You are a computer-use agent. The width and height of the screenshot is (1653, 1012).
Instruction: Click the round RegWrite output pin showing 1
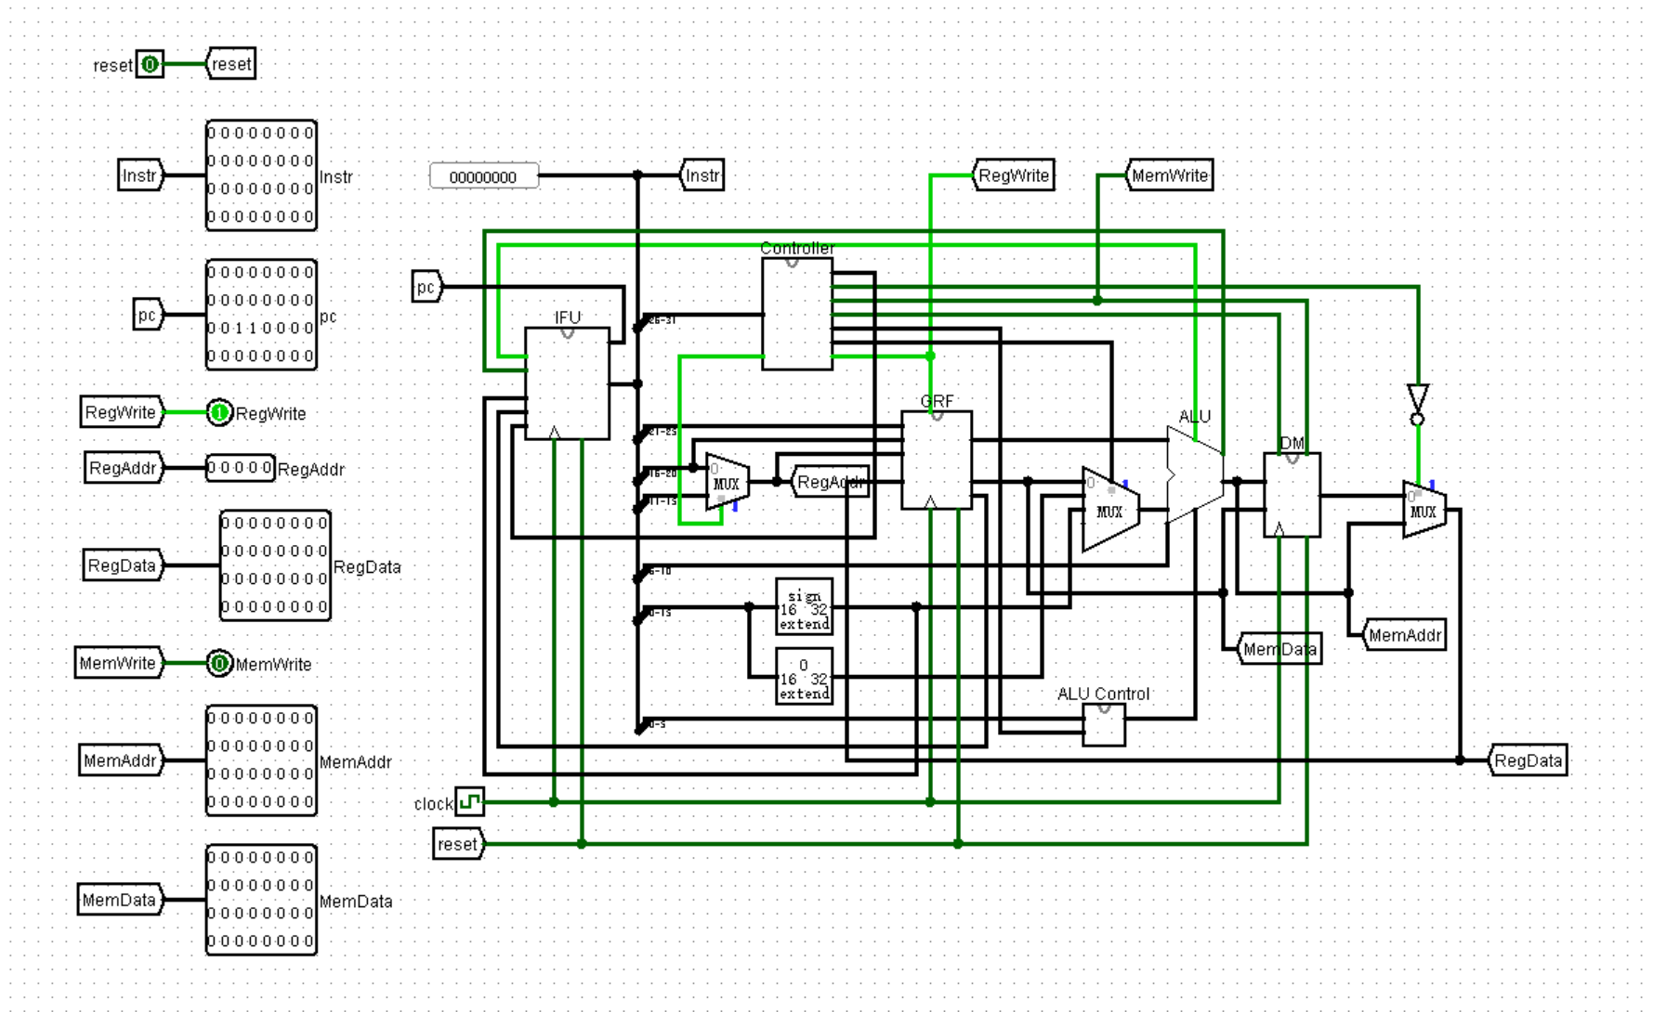coord(219,412)
